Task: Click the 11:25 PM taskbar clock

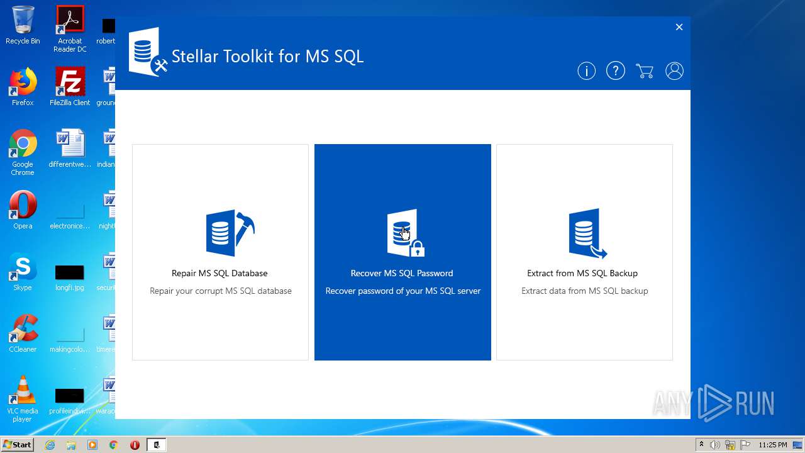Action: [773, 445]
